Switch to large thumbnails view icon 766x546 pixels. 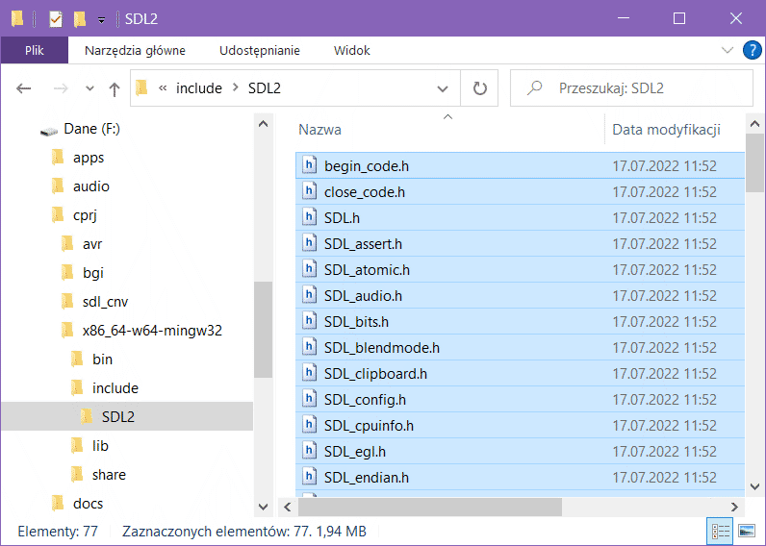(745, 531)
